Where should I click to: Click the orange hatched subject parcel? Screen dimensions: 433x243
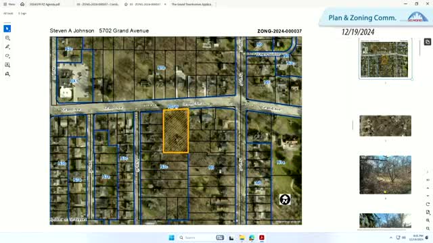point(176,131)
